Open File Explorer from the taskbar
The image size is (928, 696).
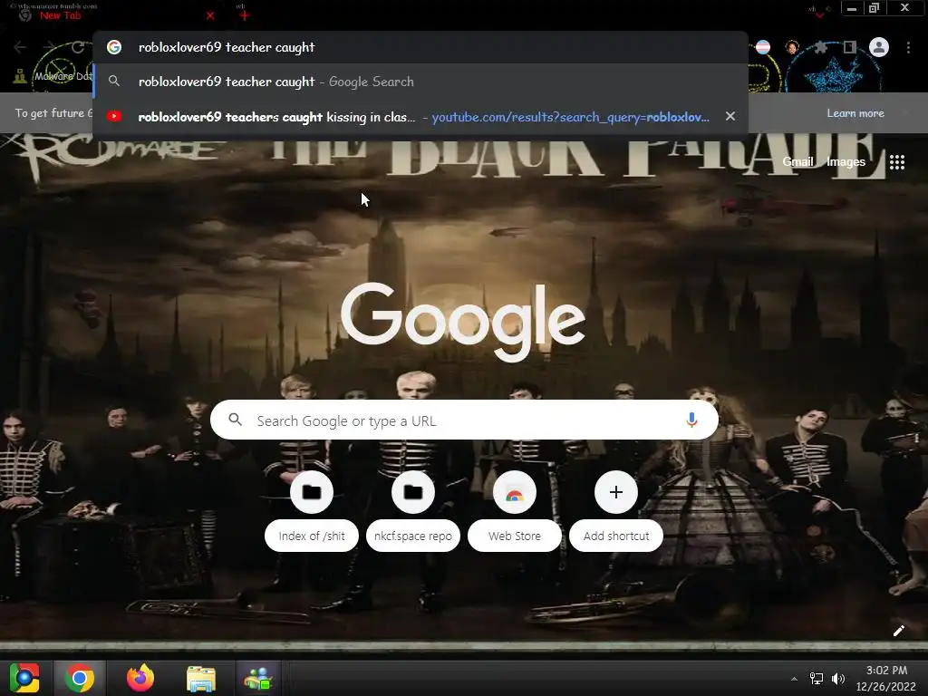pyautogui.click(x=201, y=678)
